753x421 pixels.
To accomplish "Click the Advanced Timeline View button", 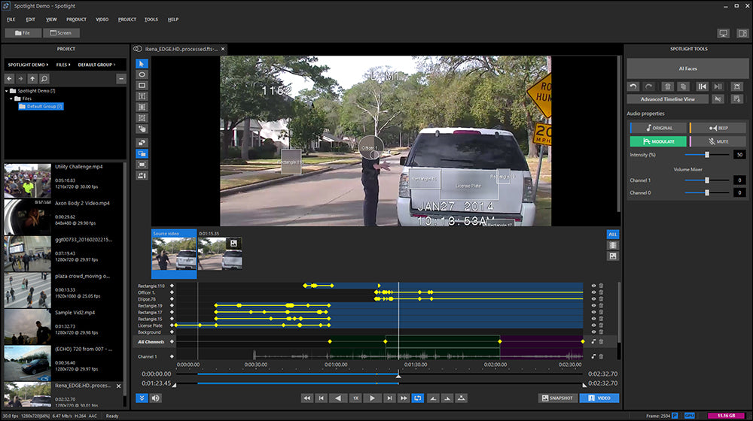I will click(x=668, y=99).
